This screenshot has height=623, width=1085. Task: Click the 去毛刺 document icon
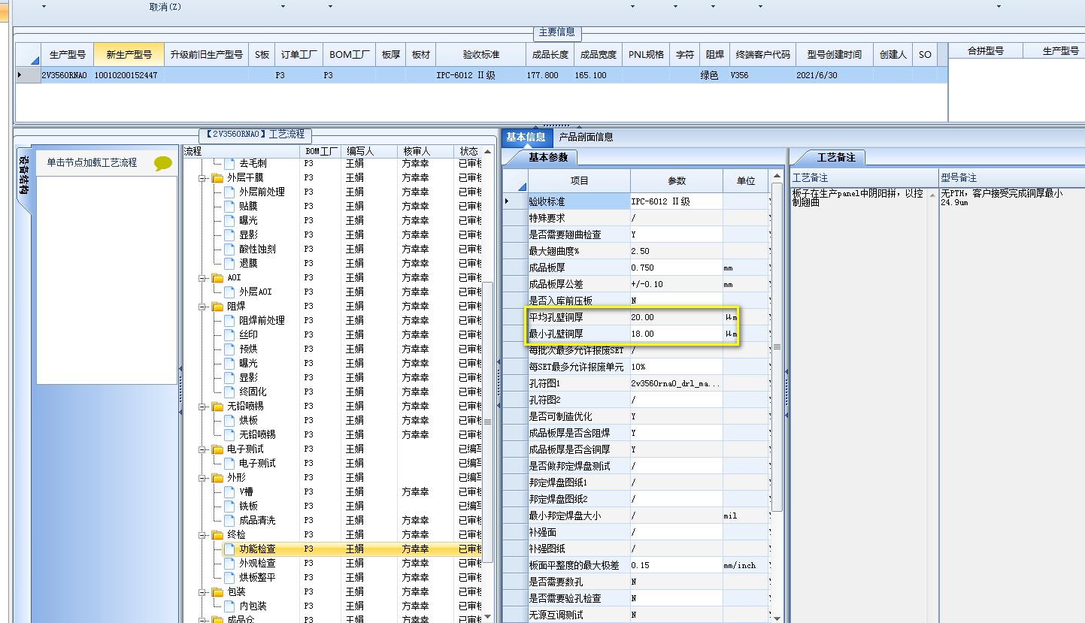[229, 164]
